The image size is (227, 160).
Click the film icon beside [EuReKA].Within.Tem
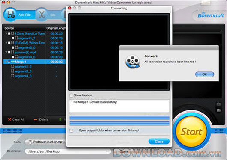(x=12, y=43)
